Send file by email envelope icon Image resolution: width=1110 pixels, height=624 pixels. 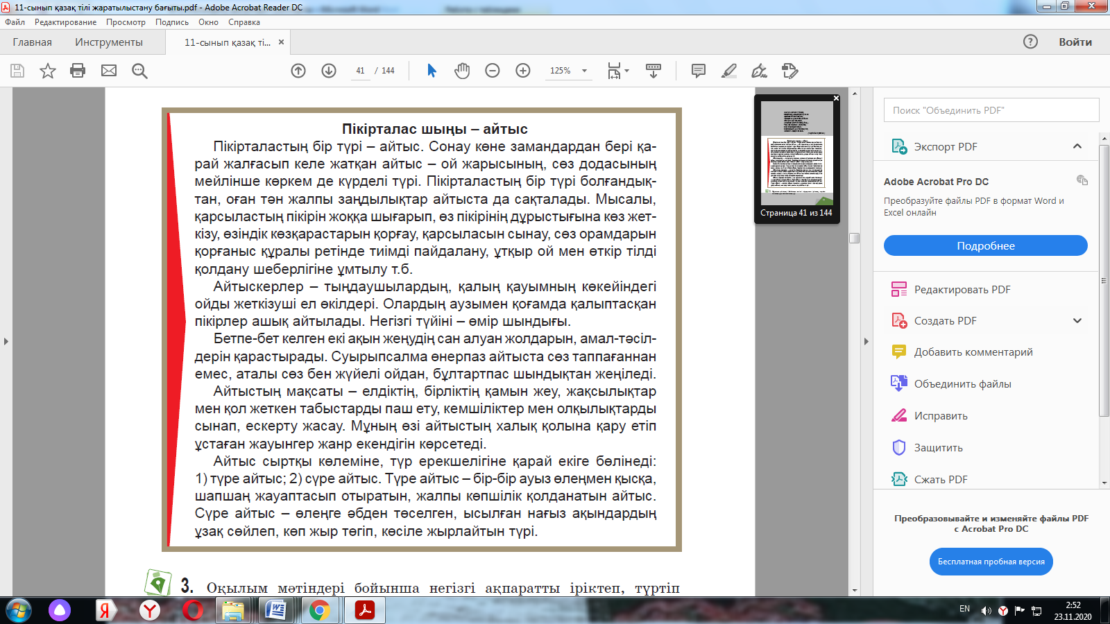[x=109, y=71]
